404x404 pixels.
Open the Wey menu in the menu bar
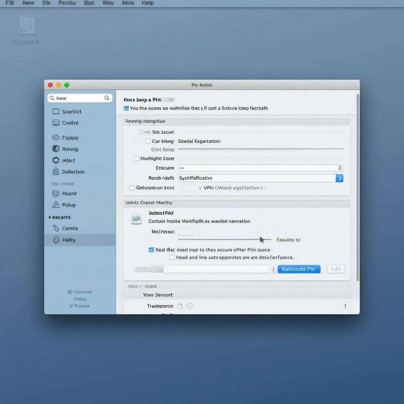pyautogui.click(x=108, y=3)
